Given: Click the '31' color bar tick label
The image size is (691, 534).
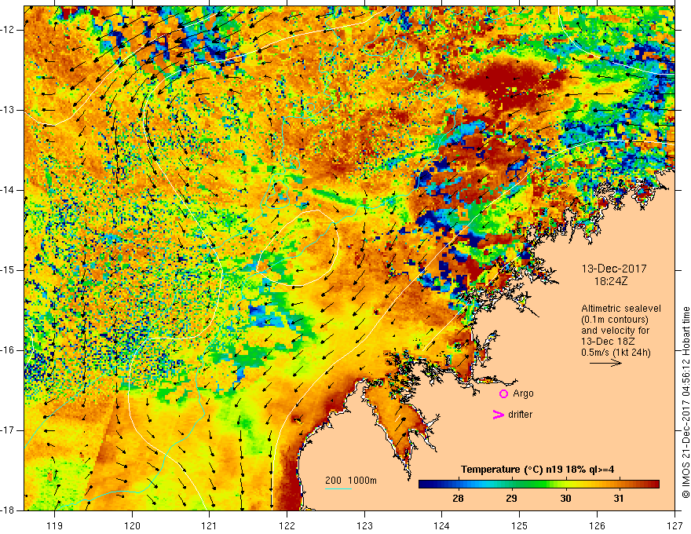Looking at the screenshot, I should click(619, 499).
